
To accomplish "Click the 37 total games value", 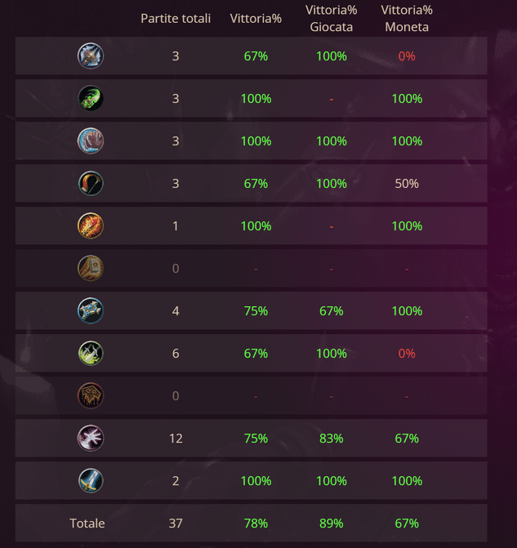I will pyautogui.click(x=176, y=523).
